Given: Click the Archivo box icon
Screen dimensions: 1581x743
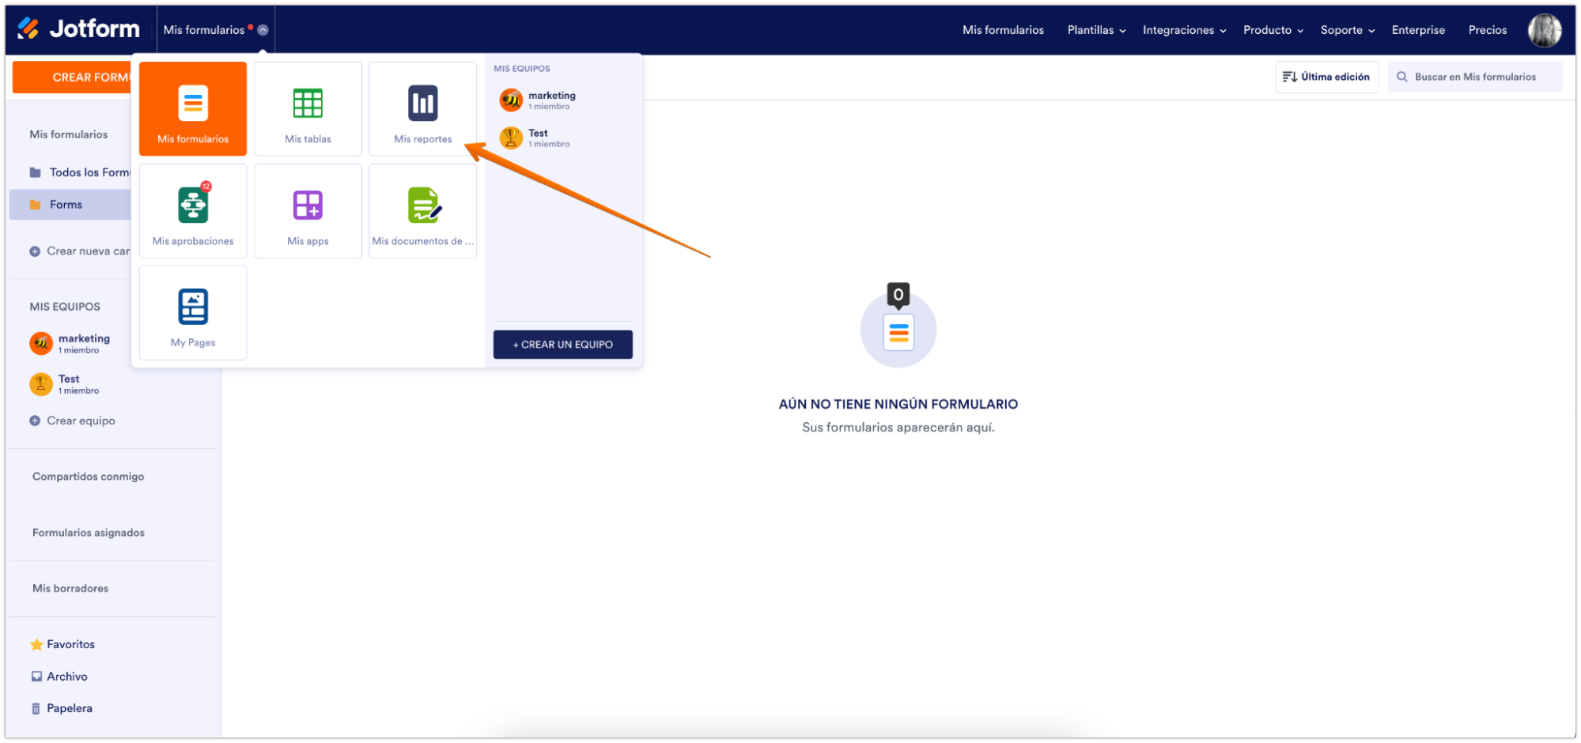Looking at the screenshot, I should pyautogui.click(x=36, y=677).
